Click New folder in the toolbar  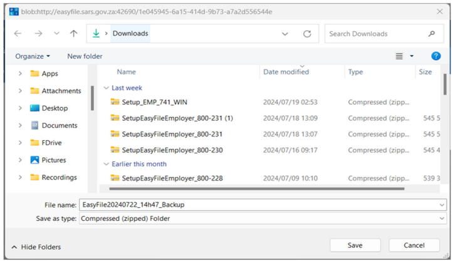(85, 56)
